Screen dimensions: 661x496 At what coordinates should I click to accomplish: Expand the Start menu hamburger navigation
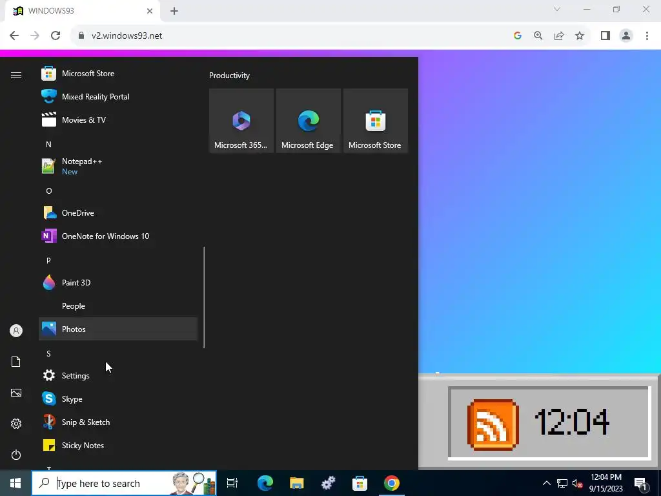(16, 75)
